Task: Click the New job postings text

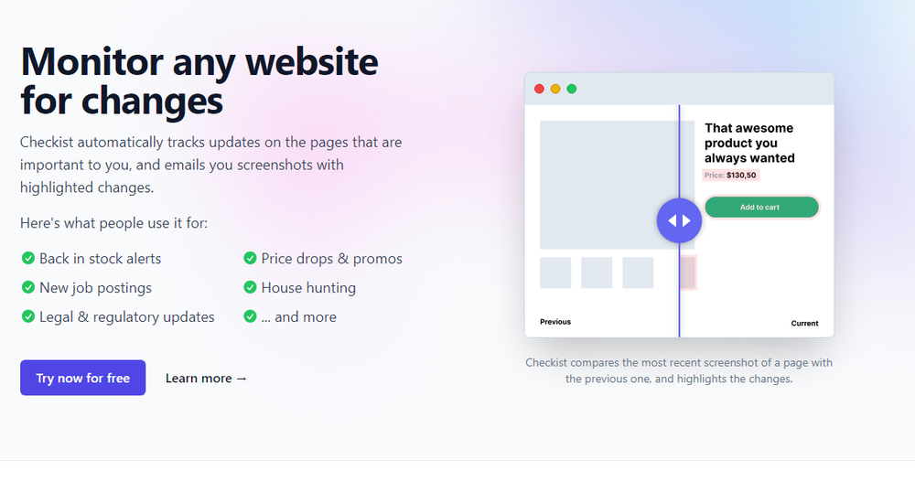Action: pyautogui.click(x=96, y=288)
